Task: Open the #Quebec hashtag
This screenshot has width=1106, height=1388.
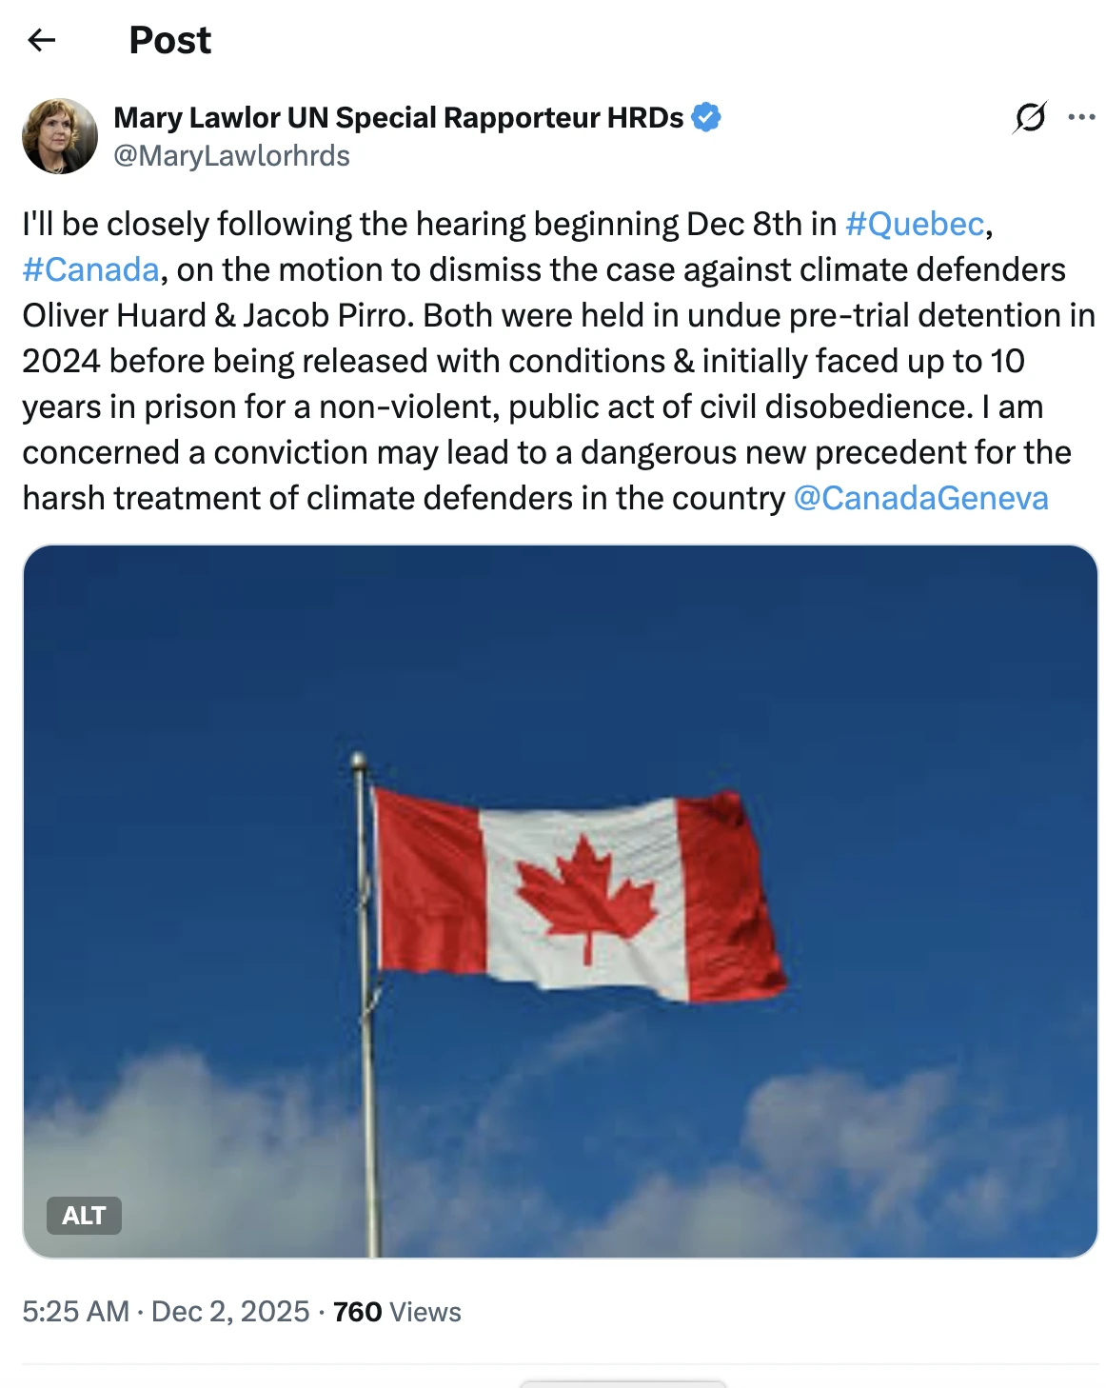Action: pyautogui.click(x=914, y=224)
